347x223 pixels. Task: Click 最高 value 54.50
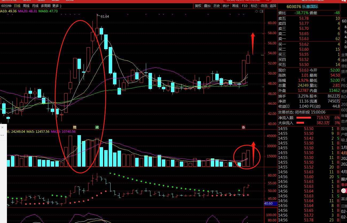coord(335,75)
